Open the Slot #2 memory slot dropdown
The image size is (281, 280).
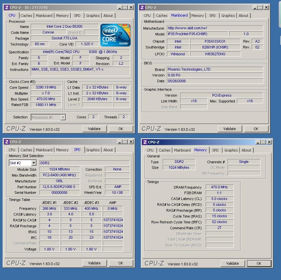(x=34, y=163)
